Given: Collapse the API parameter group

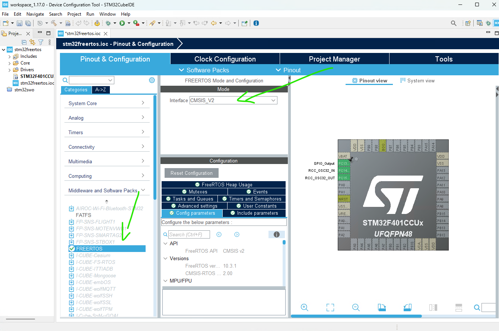Looking at the screenshot, I should click(x=166, y=243).
